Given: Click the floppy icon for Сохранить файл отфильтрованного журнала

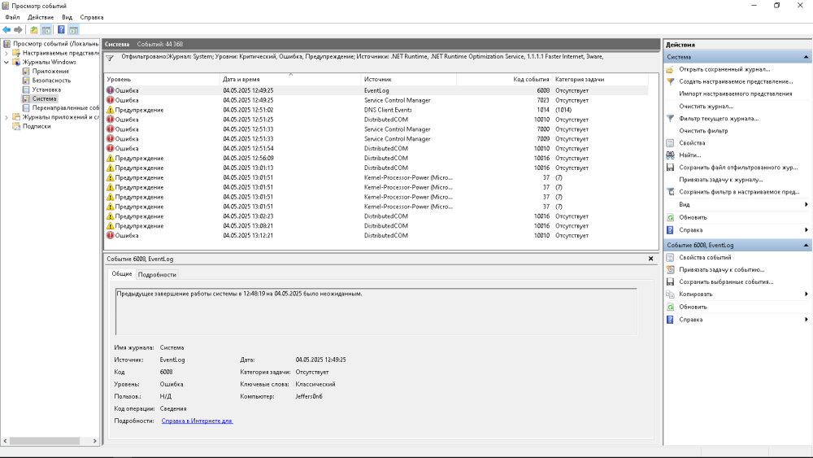Looking at the screenshot, I should click(670, 168).
